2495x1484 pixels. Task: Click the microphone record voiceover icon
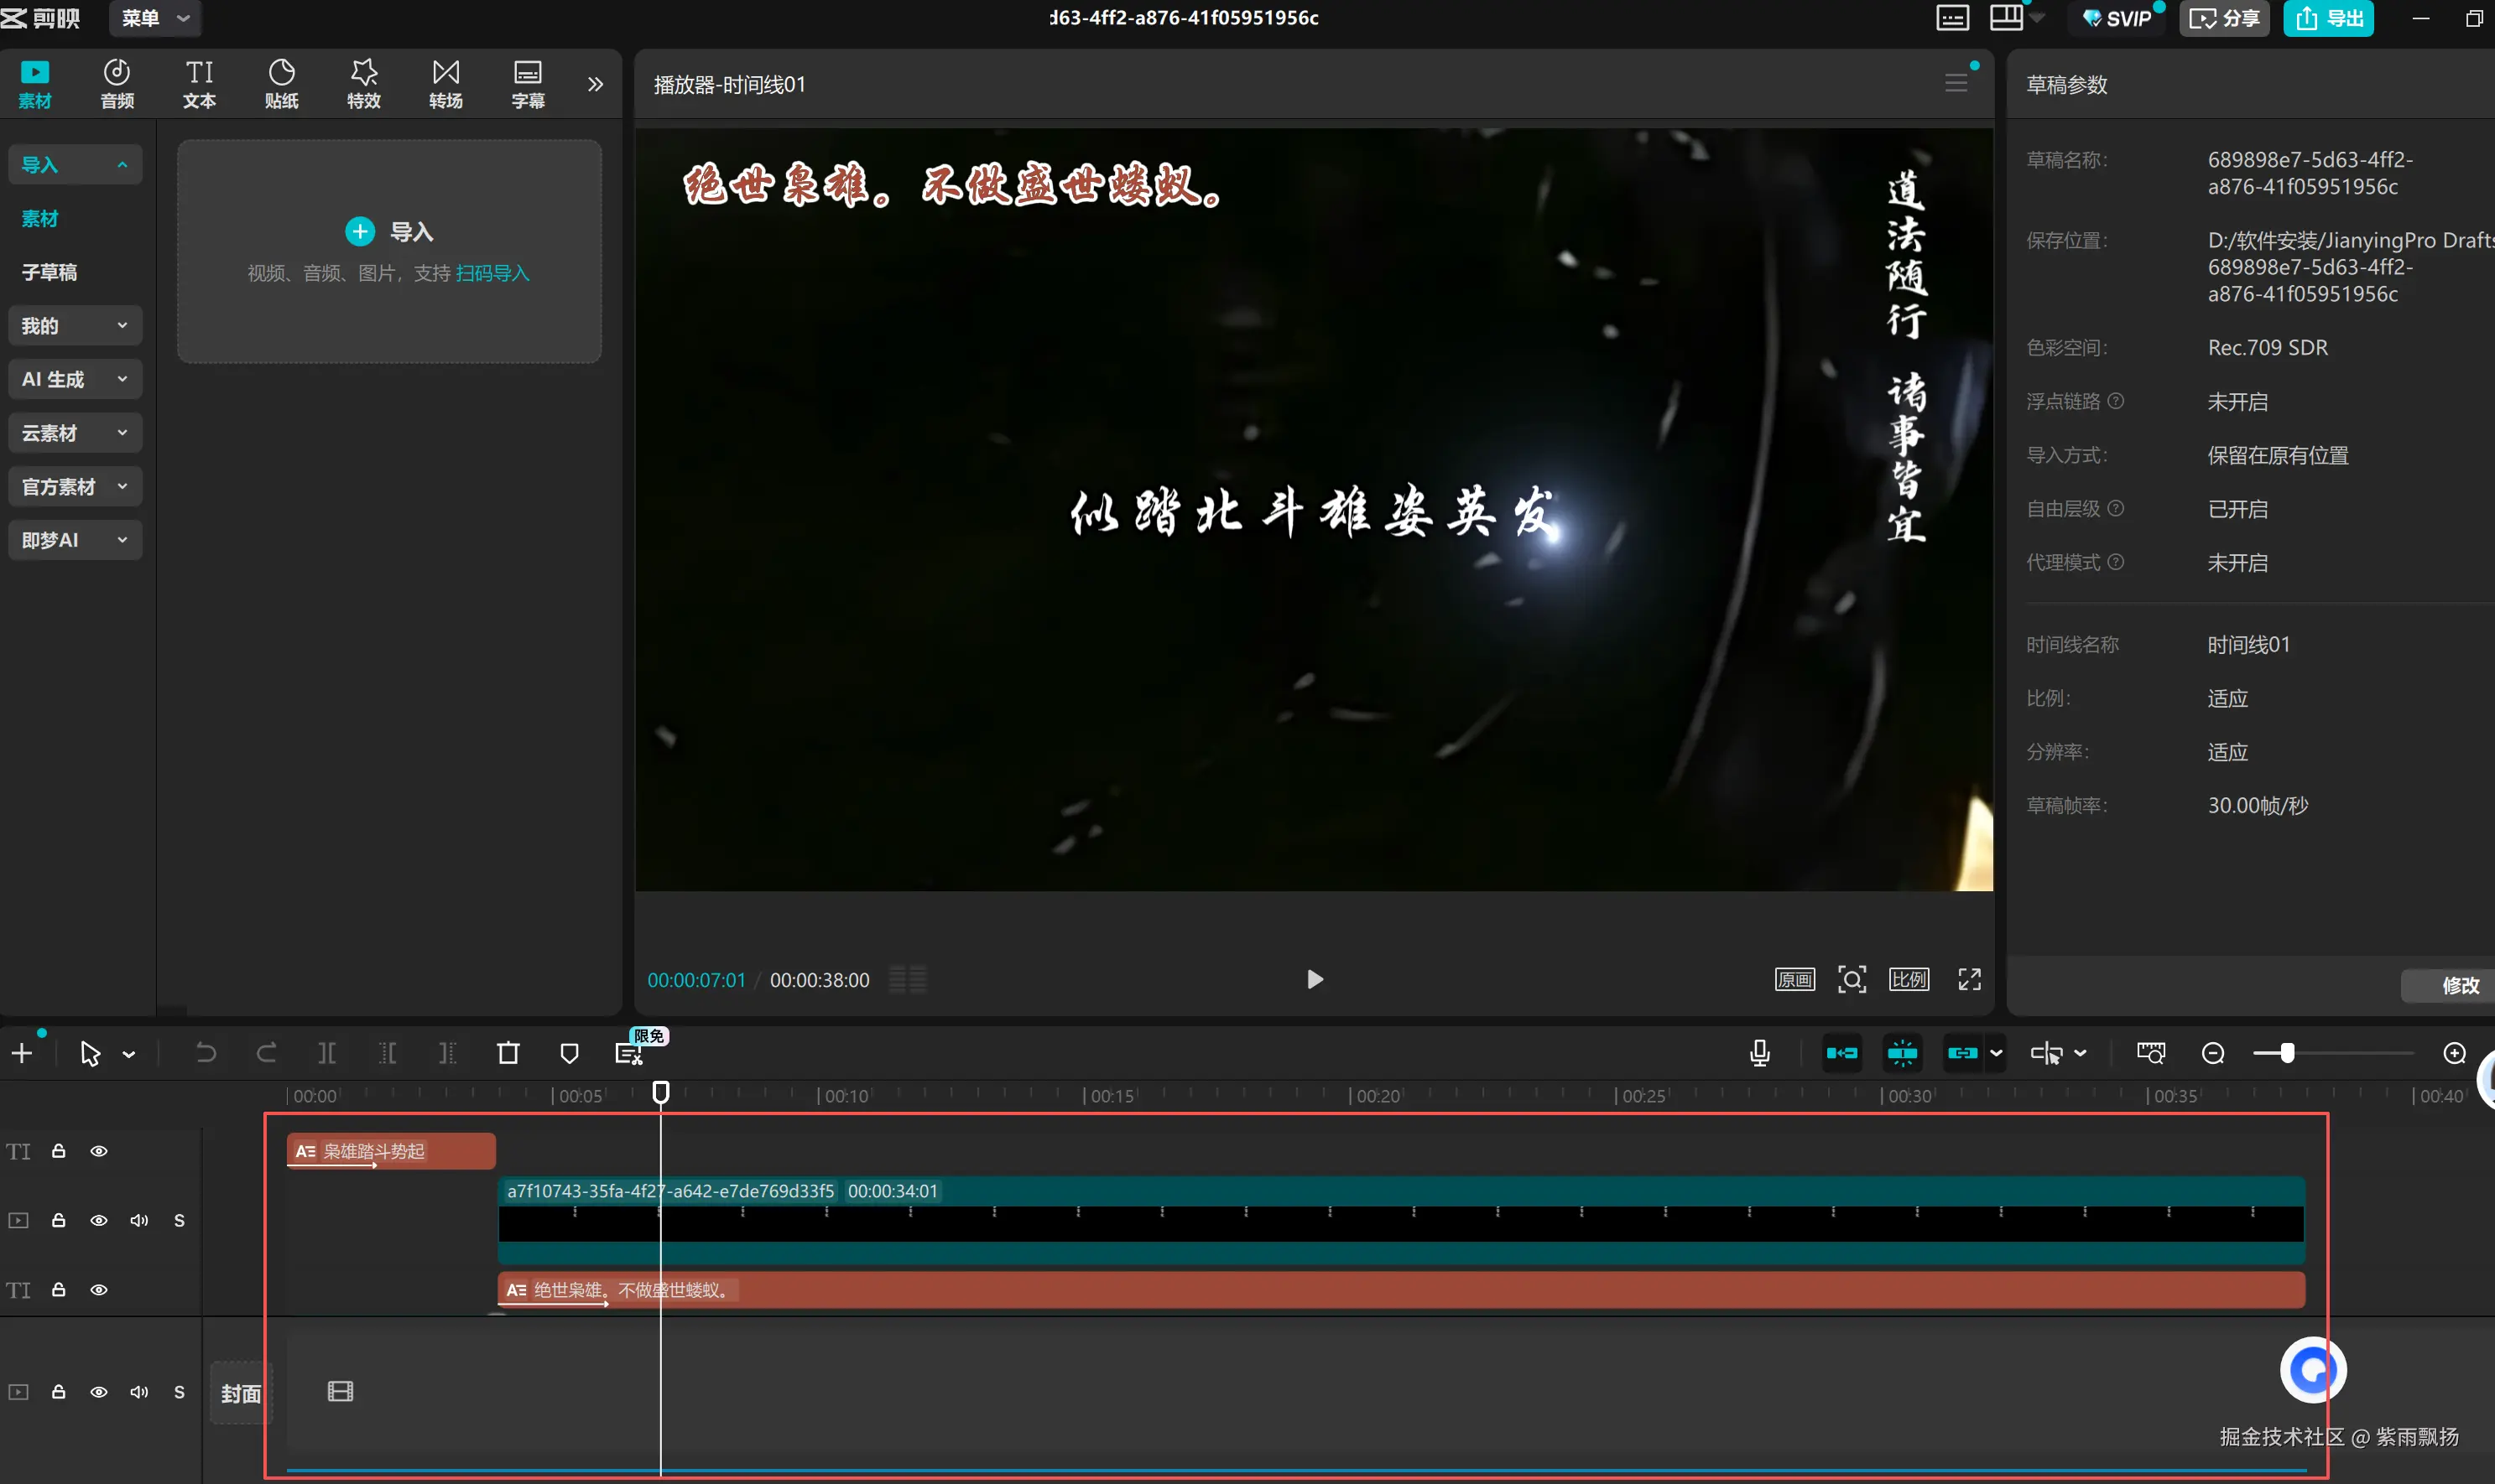(1760, 1053)
